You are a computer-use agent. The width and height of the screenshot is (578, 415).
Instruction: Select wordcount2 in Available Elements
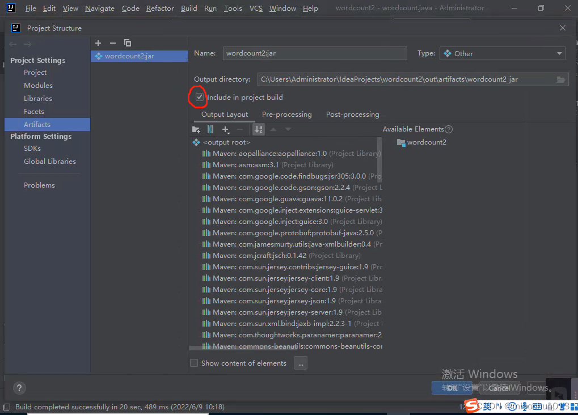426,142
